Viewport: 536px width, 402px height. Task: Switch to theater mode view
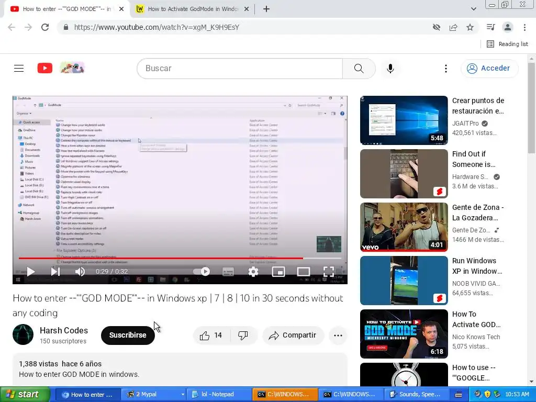coord(303,272)
